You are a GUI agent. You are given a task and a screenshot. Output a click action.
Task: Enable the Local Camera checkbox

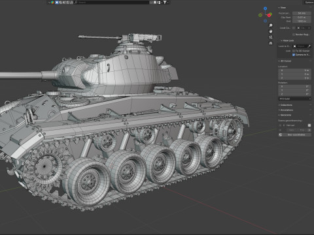(x=294, y=28)
